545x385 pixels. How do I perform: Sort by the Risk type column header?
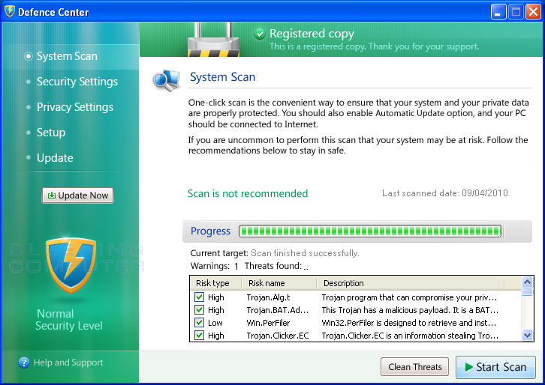point(216,283)
